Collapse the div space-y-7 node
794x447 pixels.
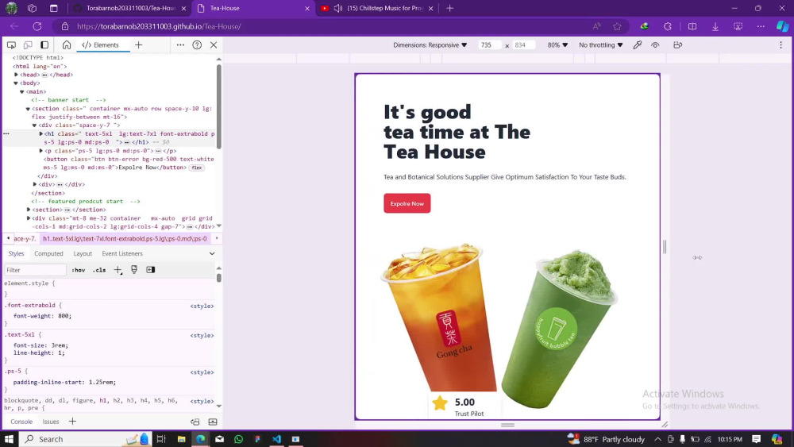coord(34,125)
